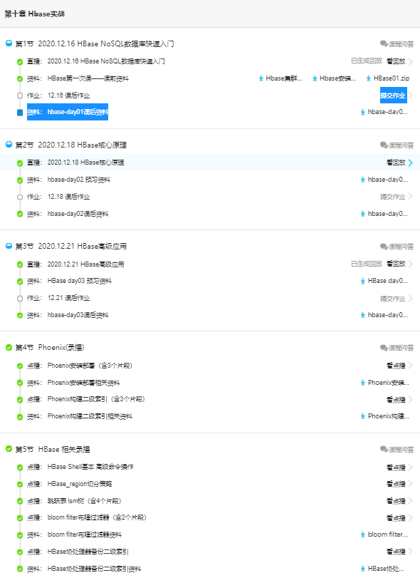
Task: Click chevron beside Phoenix安装部署 看点播
Action: point(410,366)
